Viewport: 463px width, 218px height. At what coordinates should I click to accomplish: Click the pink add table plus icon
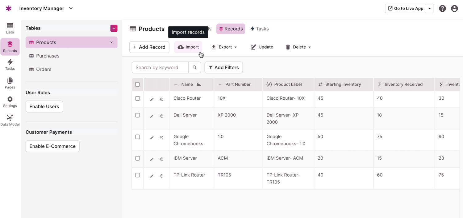114,28
